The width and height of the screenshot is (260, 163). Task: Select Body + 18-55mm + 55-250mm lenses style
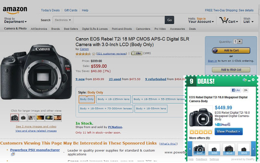pyautogui.click(x=159, y=99)
